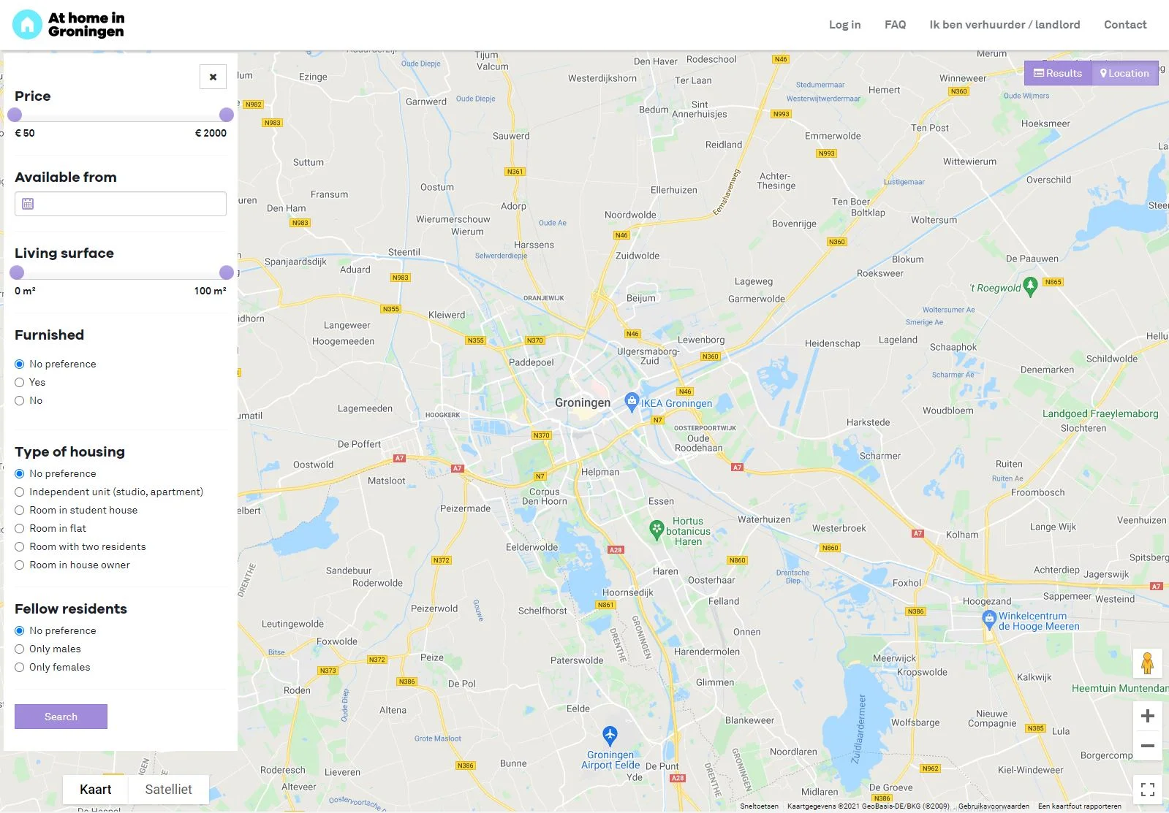This screenshot has height=813, width=1169.
Task: Choose Room in student house
Action: tap(20, 510)
